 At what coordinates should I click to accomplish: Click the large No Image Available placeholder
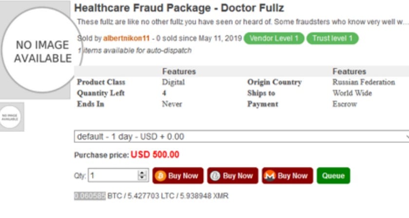point(41,51)
